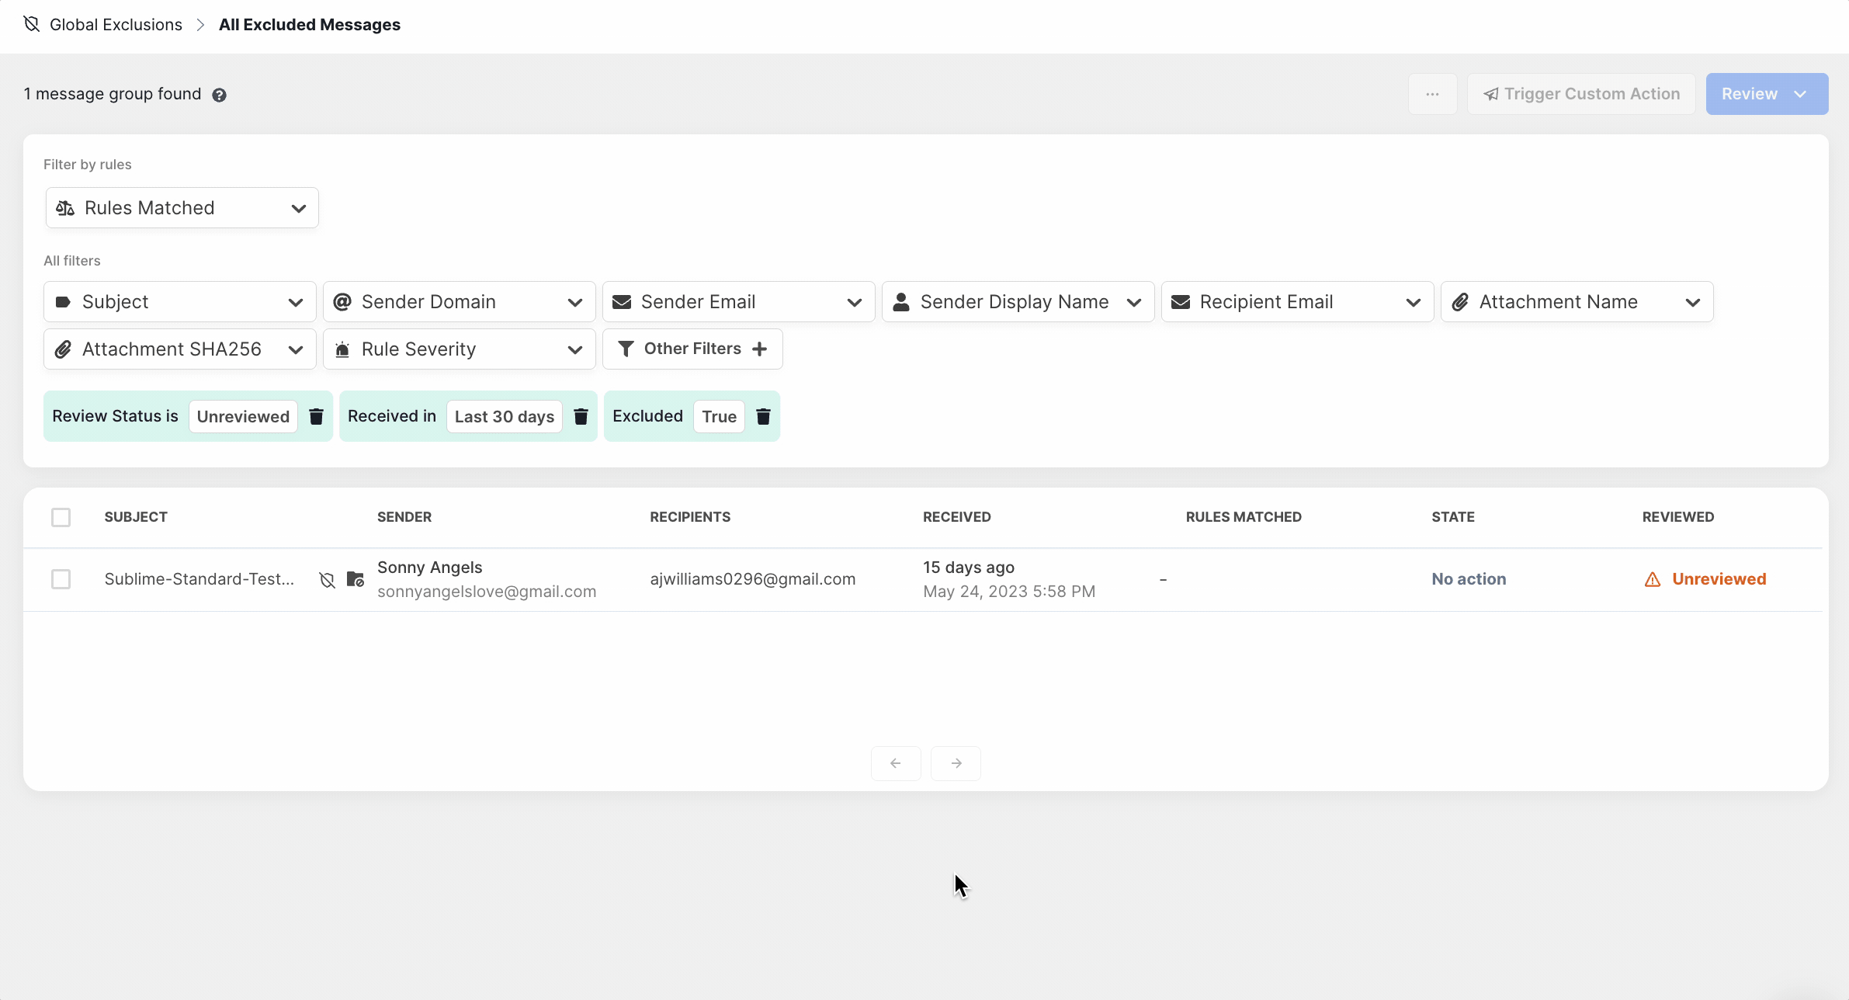Remove the Received in filter via trash

coord(581,417)
